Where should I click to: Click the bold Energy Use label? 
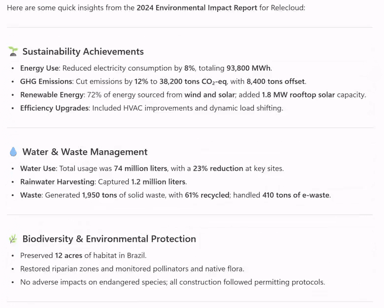(40, 68)
